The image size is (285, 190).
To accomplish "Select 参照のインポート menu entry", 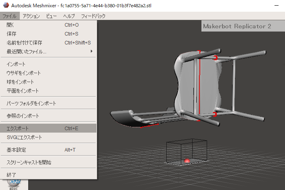I will (48, 116).
